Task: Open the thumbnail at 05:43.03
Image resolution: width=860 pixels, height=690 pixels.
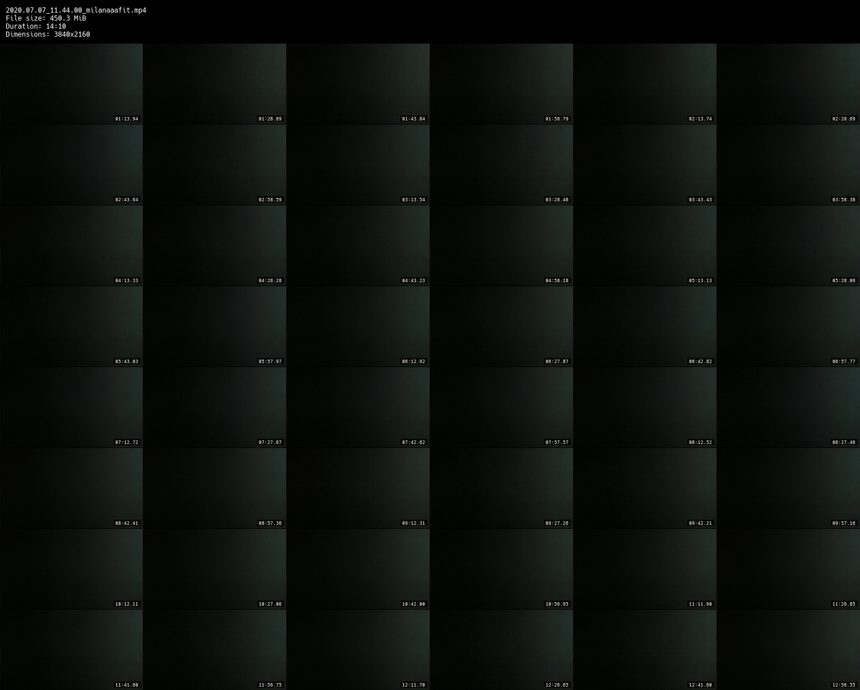Action: pos(71,326)
